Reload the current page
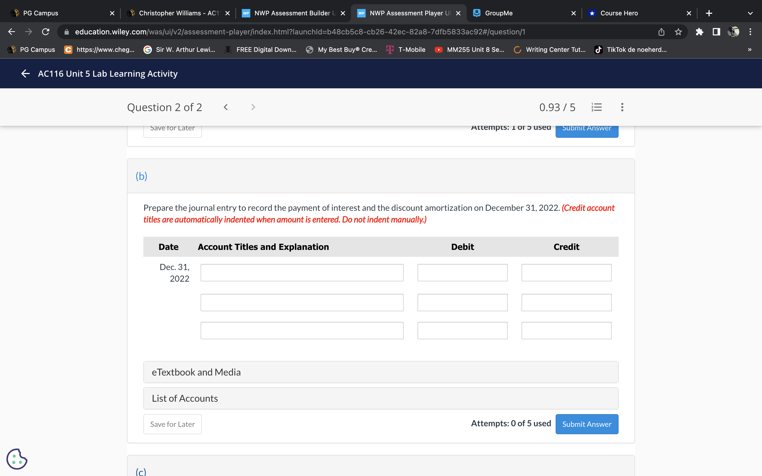The width and height of the screenshot is (762, 476). pyautogui.click(x=45, y=31)
